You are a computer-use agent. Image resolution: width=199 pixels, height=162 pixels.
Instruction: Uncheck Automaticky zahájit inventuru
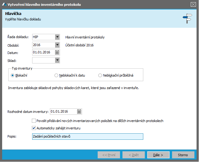(x=34, y=128)
